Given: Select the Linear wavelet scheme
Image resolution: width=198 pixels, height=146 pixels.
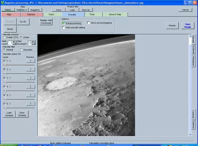Looking at the screenshot, I should tap(21, 37).
